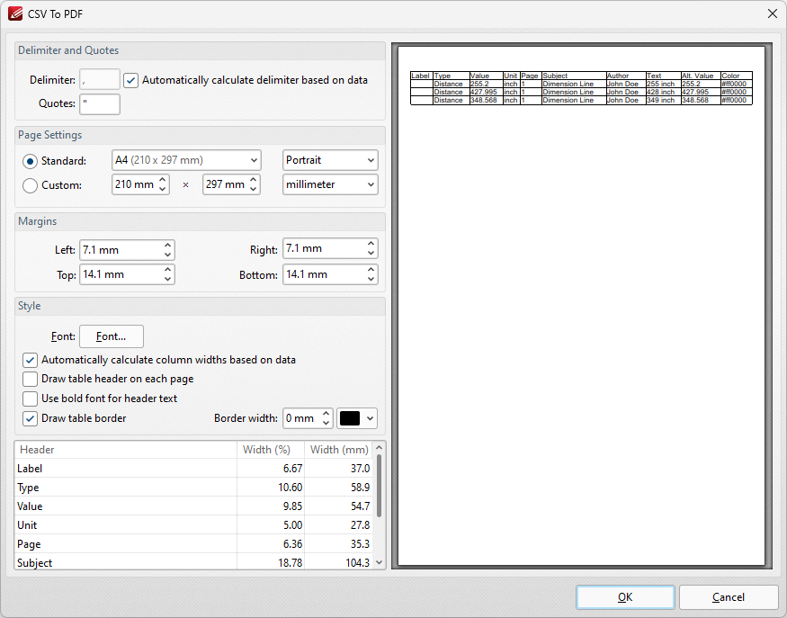This screenshot has width=787, height=618.
Task: Open the border color dropdown arrow
Action: [x=371, y=418]
